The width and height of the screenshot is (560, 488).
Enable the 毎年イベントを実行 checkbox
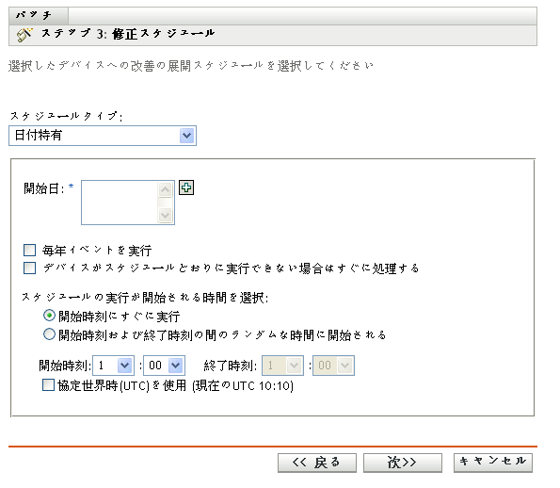coord(29,251)
